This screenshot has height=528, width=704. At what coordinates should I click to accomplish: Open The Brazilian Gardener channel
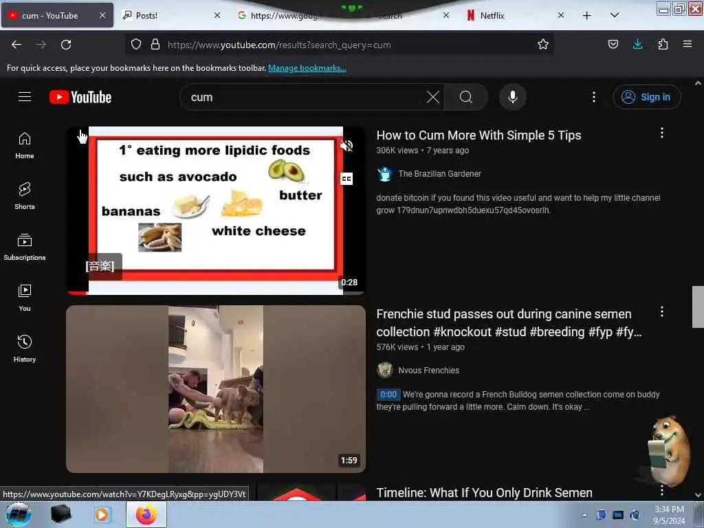[439, 174]
